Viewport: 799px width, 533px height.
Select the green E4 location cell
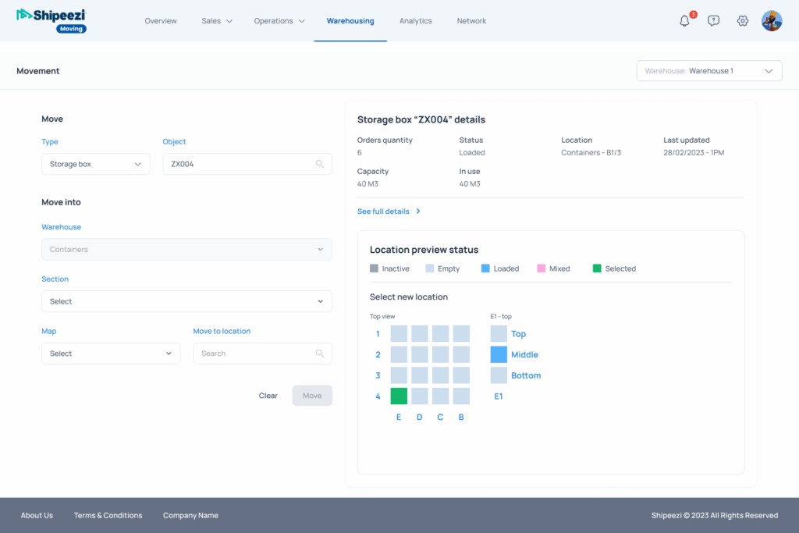point(399,396)
